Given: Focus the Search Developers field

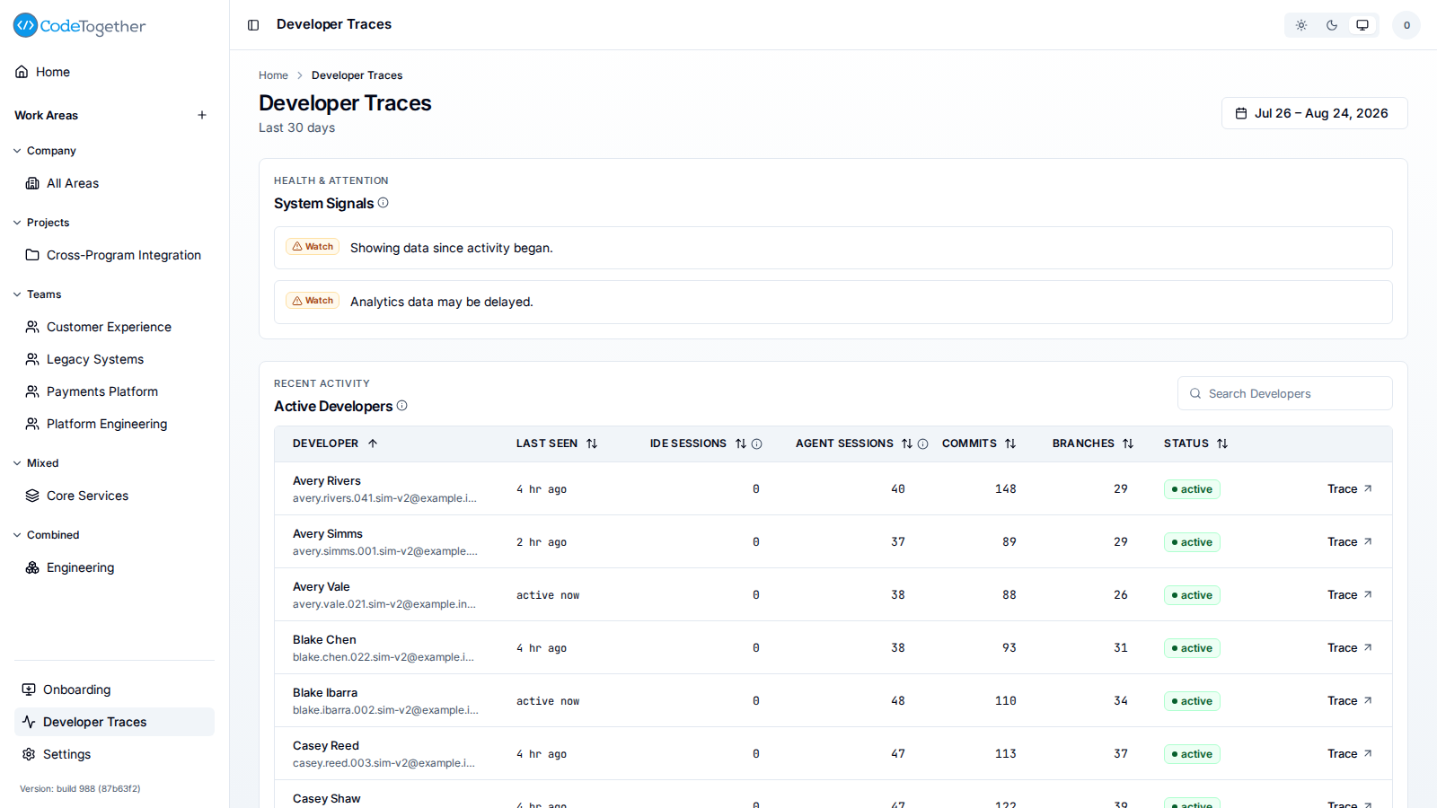Looking at the screenshot, I should click(x=1284, y=393).
